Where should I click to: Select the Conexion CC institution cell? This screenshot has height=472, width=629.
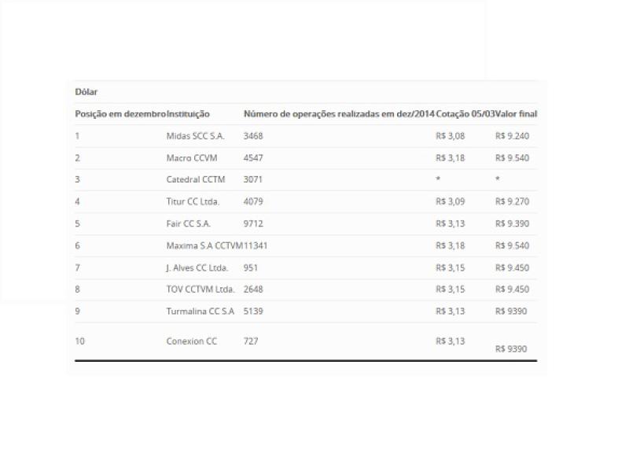[191, 341]
